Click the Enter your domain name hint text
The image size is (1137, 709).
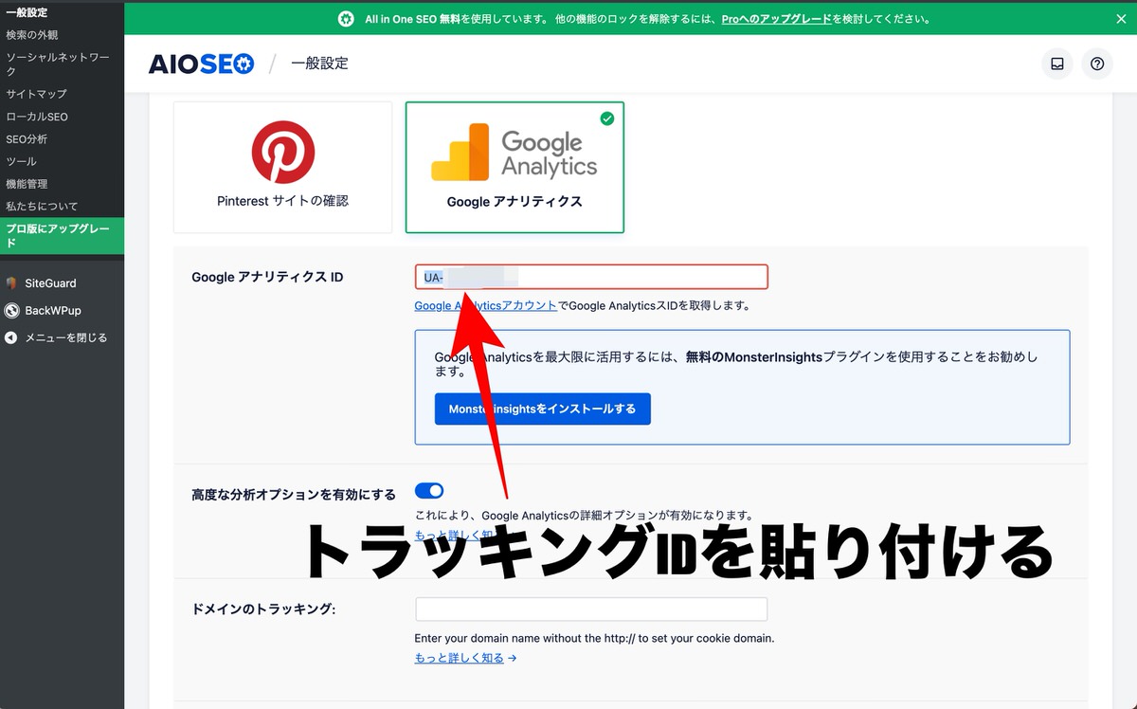coord(594,638)
